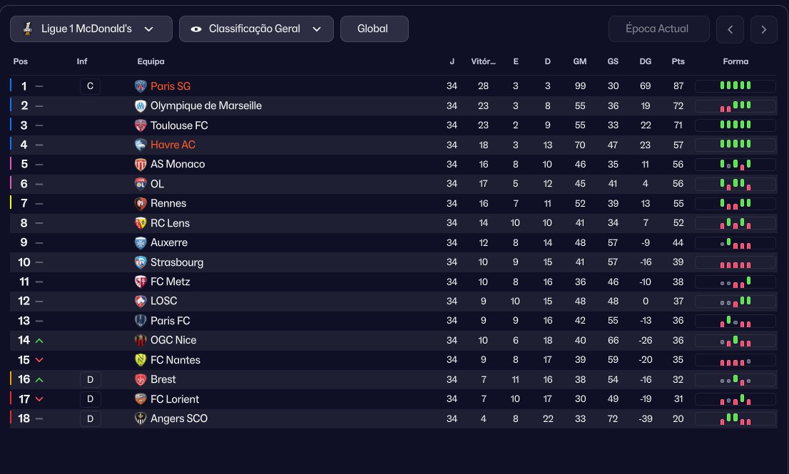Expand the Classificação Geral view dropdown
The image size is (789, 474).
(256, 29)
